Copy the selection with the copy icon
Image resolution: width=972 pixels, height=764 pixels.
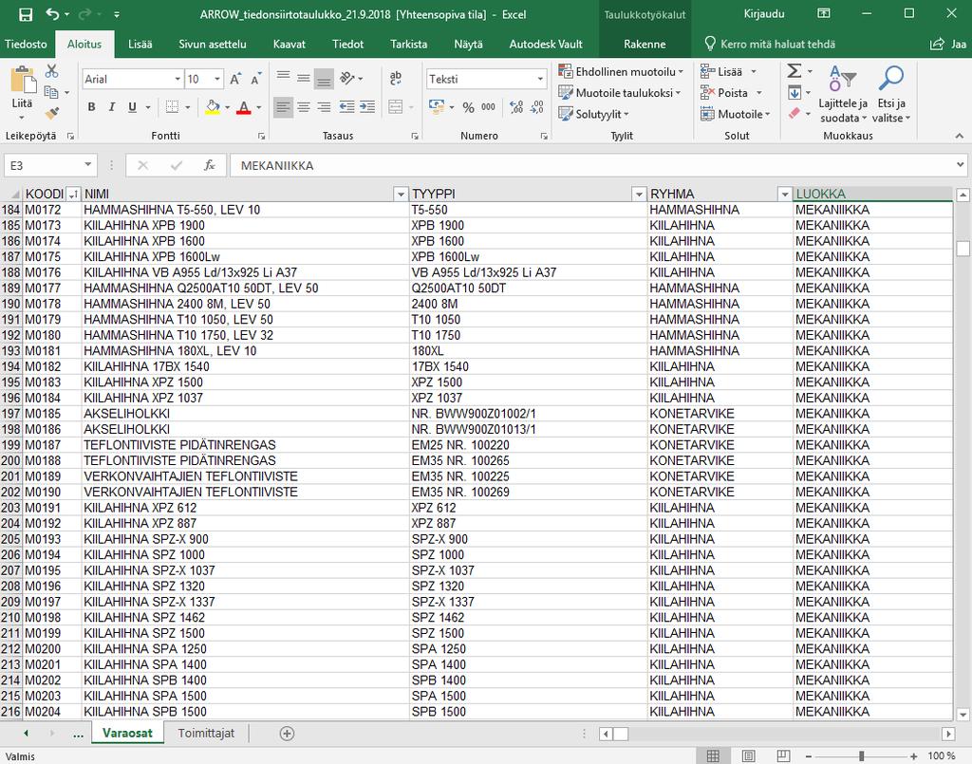tap(51, 92)
